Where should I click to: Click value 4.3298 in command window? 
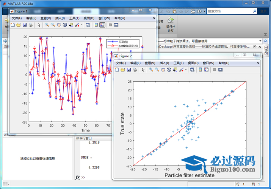(94, 167)
